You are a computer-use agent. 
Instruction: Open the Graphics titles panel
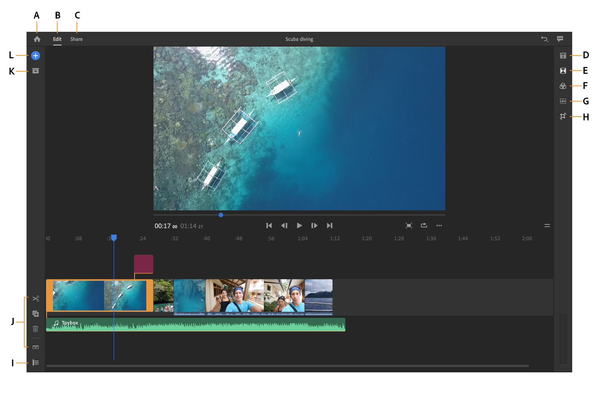[563, 56]
